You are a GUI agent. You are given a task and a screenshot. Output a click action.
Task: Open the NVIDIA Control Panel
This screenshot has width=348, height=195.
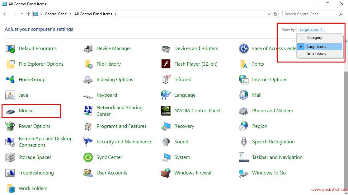[x=197, y=111]
